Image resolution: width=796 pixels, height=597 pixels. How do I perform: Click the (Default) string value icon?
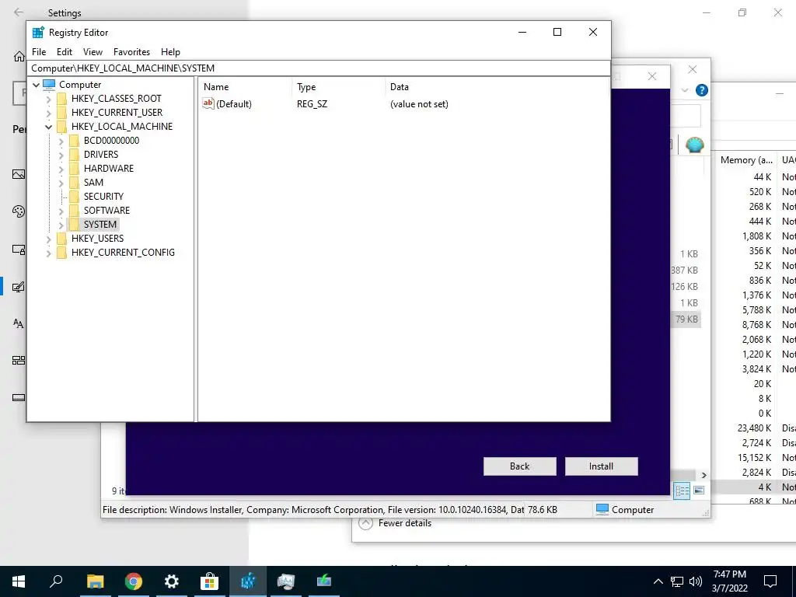tap(208, 103)
